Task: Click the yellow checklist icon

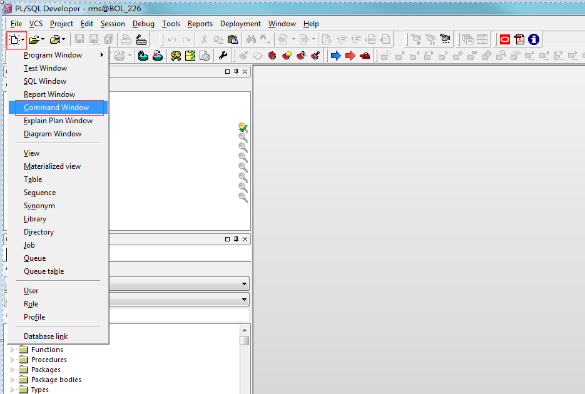Action: pyautogui.click(x=190, y=56)
